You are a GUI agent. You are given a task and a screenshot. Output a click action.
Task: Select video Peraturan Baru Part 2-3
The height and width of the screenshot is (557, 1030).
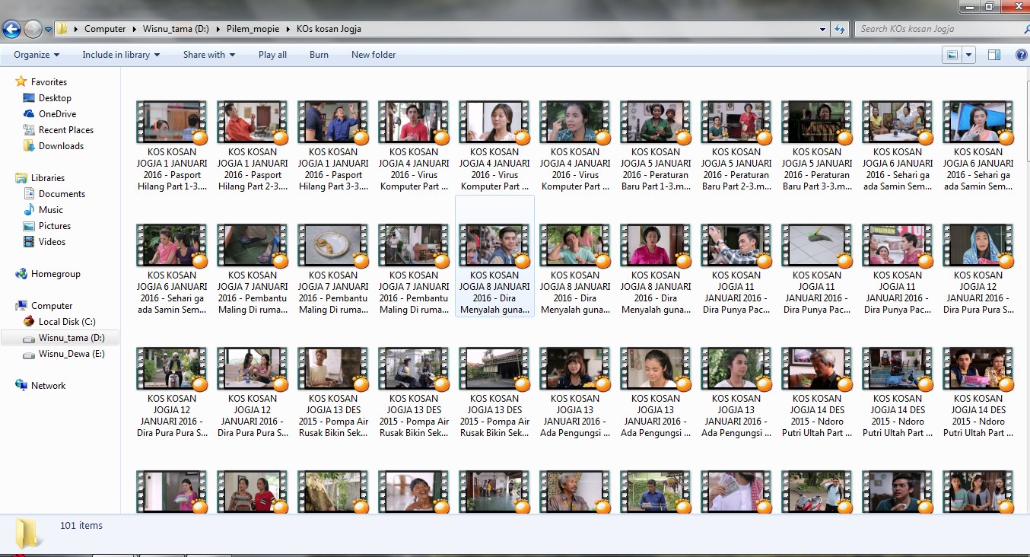[x=736, y=145]
